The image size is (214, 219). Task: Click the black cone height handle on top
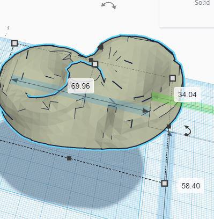click(x=101, y=47)
